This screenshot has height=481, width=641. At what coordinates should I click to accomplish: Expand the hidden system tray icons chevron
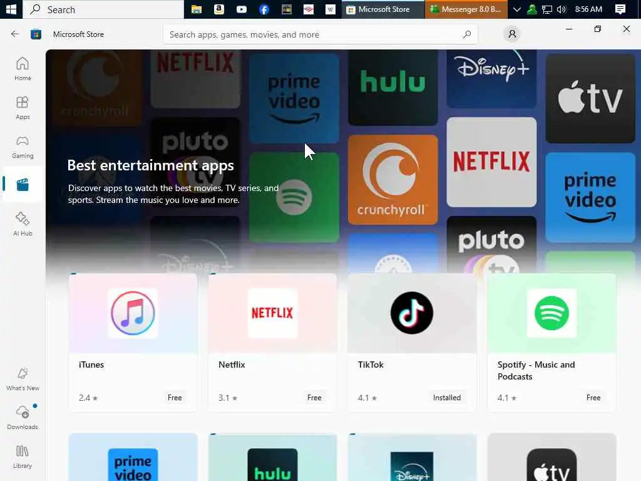516,9
